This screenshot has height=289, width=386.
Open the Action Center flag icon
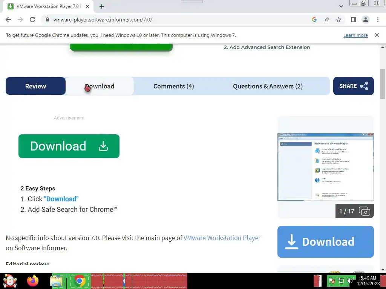(332, 281)
